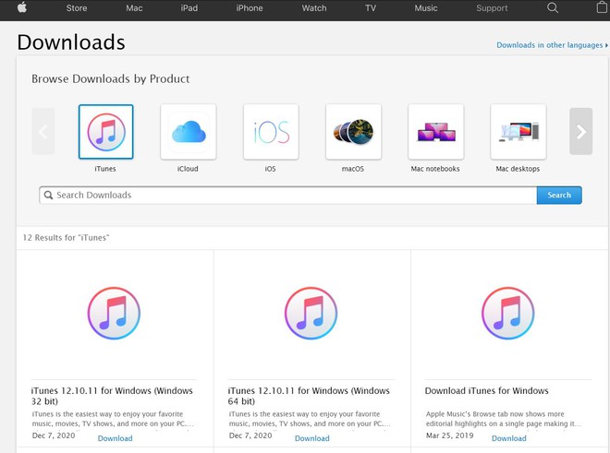Click iTunes icon above Windows 64 bit result

pos(311,313)
